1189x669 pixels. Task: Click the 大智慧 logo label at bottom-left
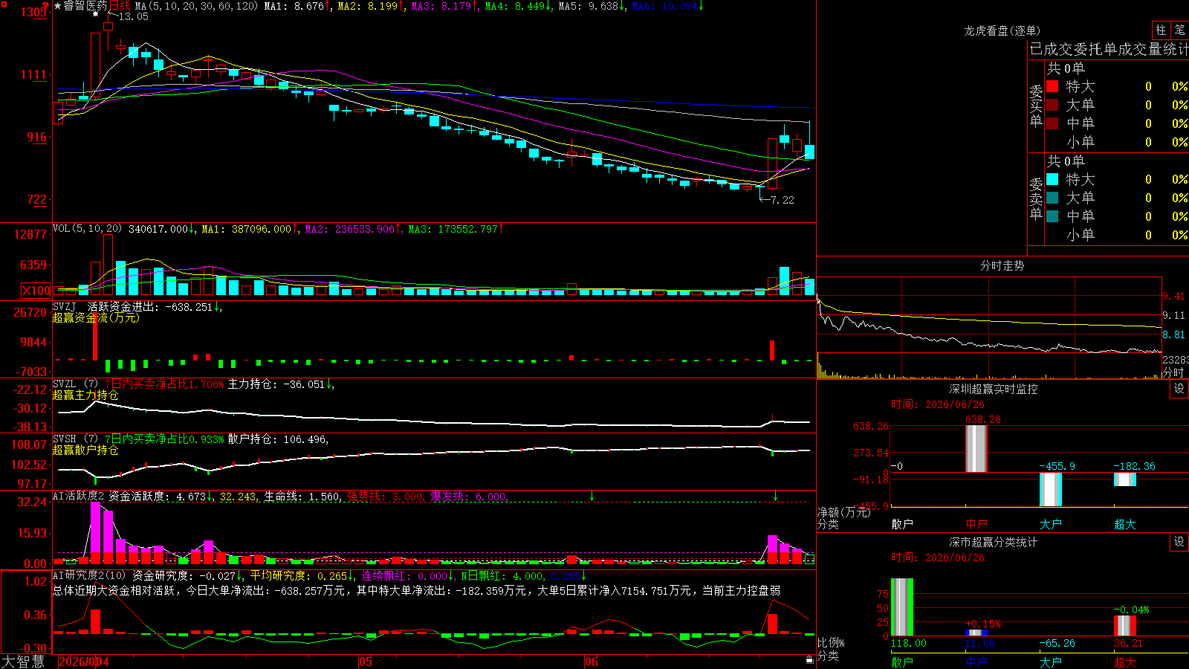tap(23, 662)
